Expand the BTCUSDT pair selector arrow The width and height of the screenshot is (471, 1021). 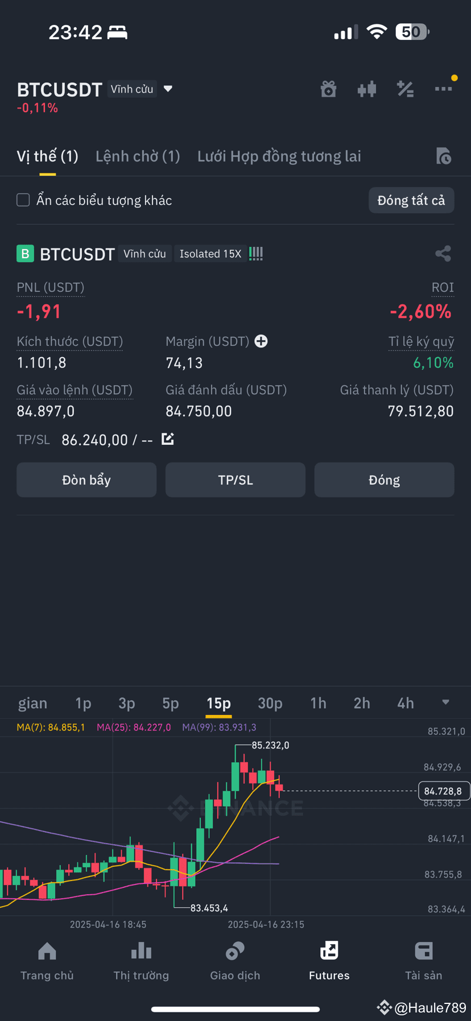168,89
